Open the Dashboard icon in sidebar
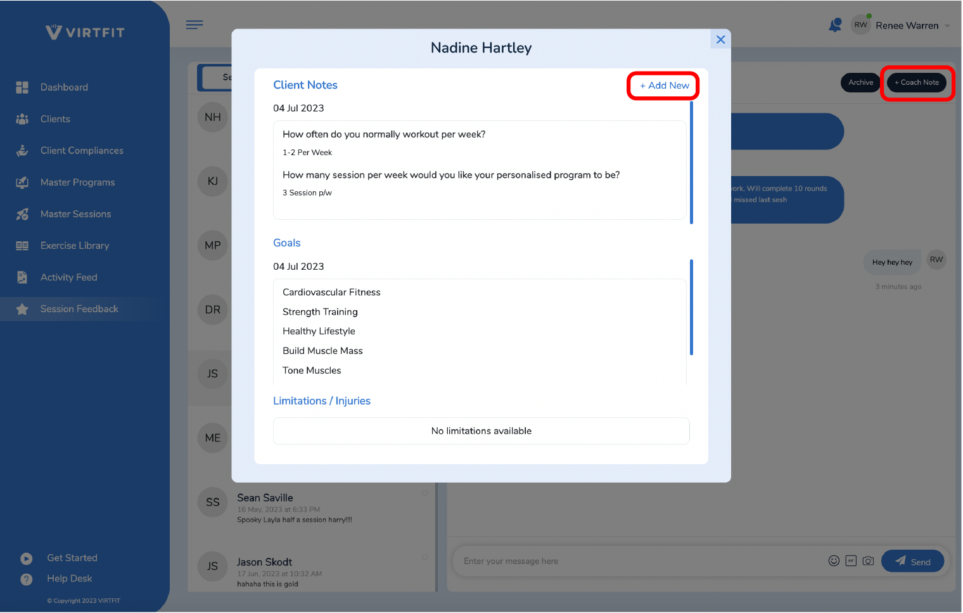Screen dimensions: 963x613 pyautogui.click(x=22, y=87)
